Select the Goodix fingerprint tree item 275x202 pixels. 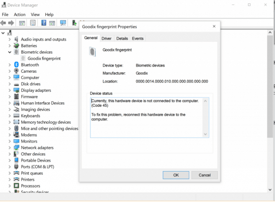pos(44,58)
